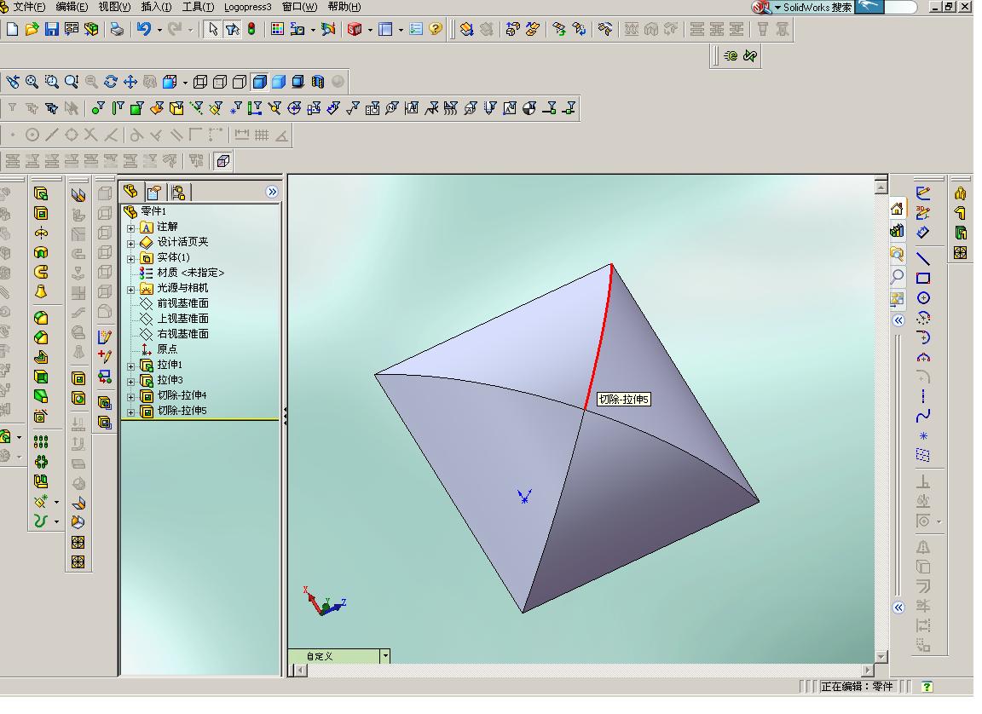Start a sketch with the Sketch pencil icon
The width and height of the screenshot is (982, 714).
click(x=922, y=193)
